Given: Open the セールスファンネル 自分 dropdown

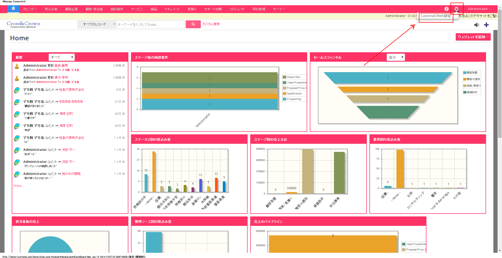Looking at the screenshot, I should point(396,57).
